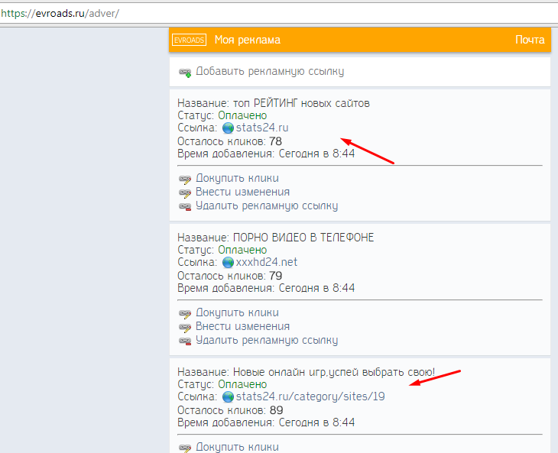Click the Моя реклама header title
Image resolution: width=558 pixels, height=453 pixels.
[247, 40]
